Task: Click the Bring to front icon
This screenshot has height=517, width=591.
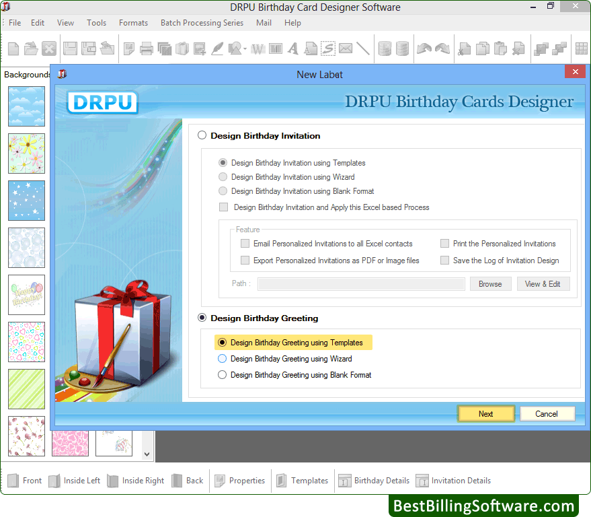Action: pyautogui.click(x=541, y=48)
